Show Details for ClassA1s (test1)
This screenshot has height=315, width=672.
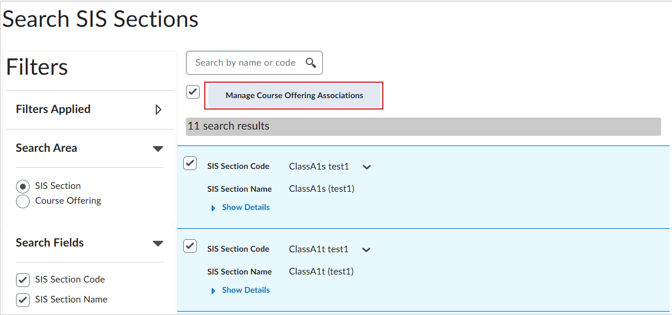246,208
